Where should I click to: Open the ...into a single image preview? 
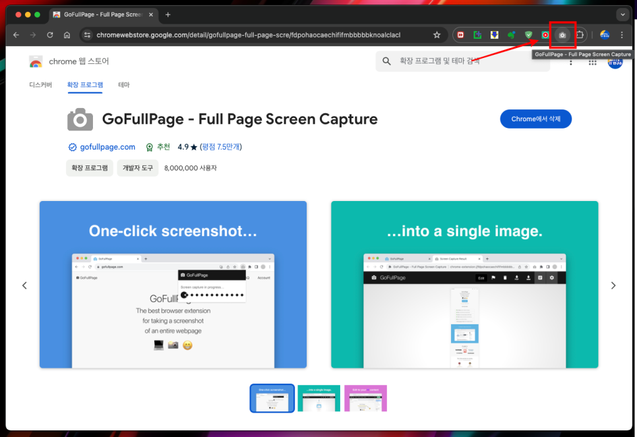pos(465,285)
